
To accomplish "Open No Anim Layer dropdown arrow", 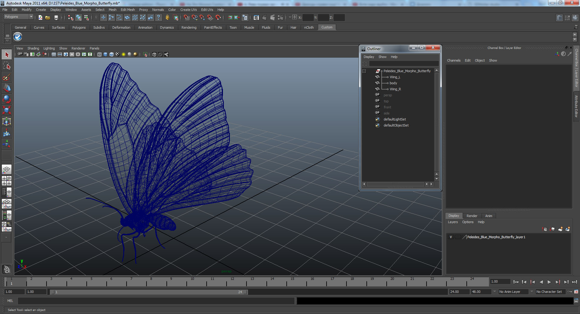I will [x=495, y=292].
